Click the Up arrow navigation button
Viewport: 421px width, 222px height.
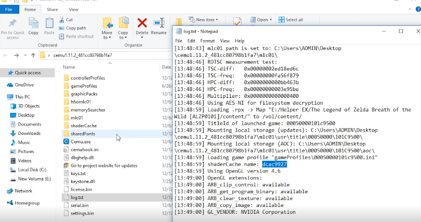30,55
